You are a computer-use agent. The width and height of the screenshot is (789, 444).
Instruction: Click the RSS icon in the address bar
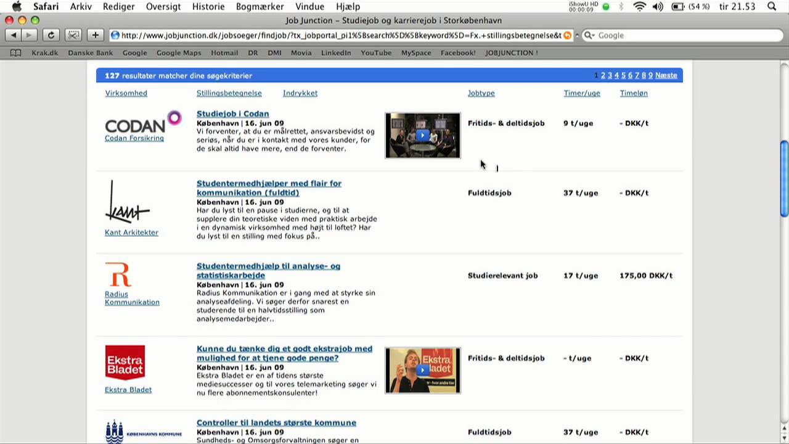click(x=567, y=35)
